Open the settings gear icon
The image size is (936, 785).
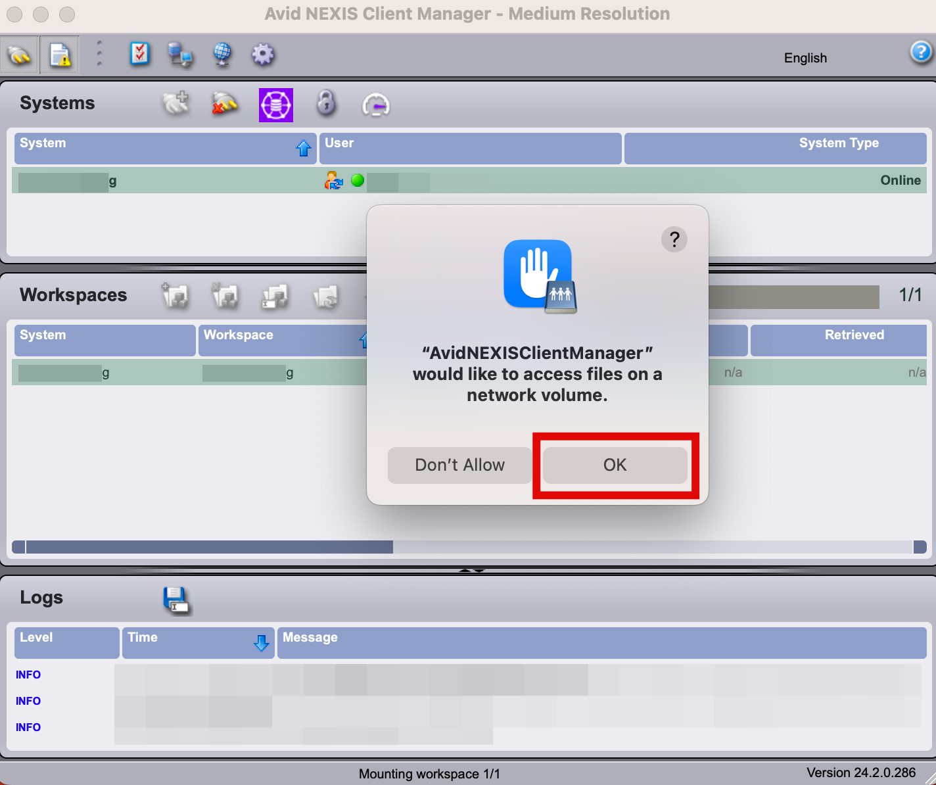(x=263, y=55)
